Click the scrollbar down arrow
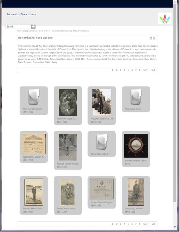 point(175,227)
